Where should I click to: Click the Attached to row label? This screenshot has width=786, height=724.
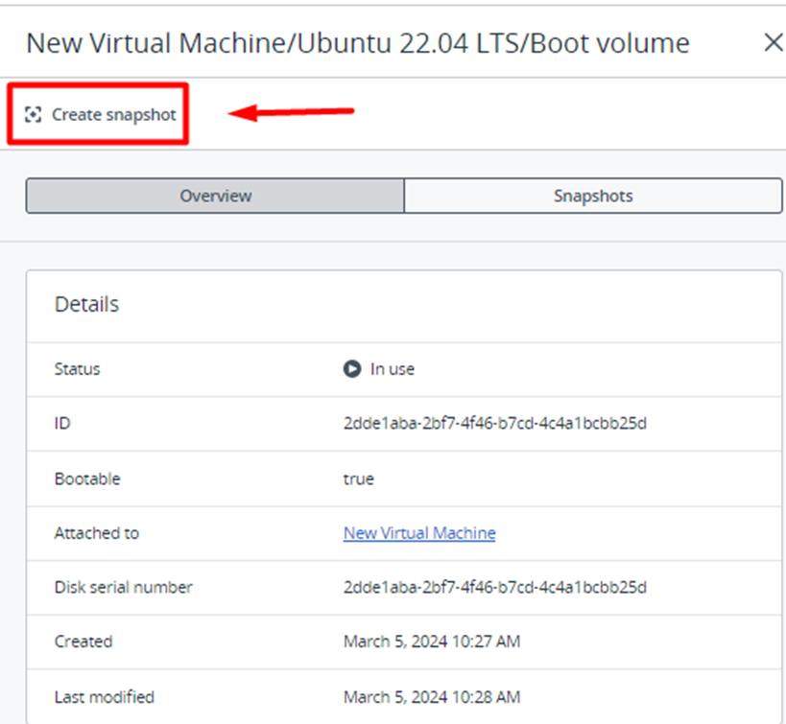coord(97,533)
